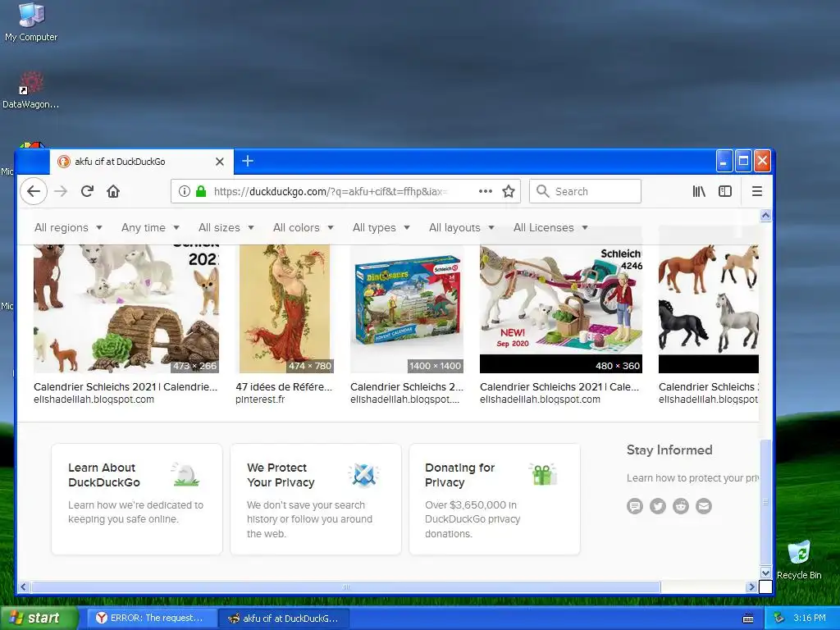The height and width of the screenshot is (630, 840).
Task: Open the DuckDuckGo Twitter icon
Action: click(658, 505)
